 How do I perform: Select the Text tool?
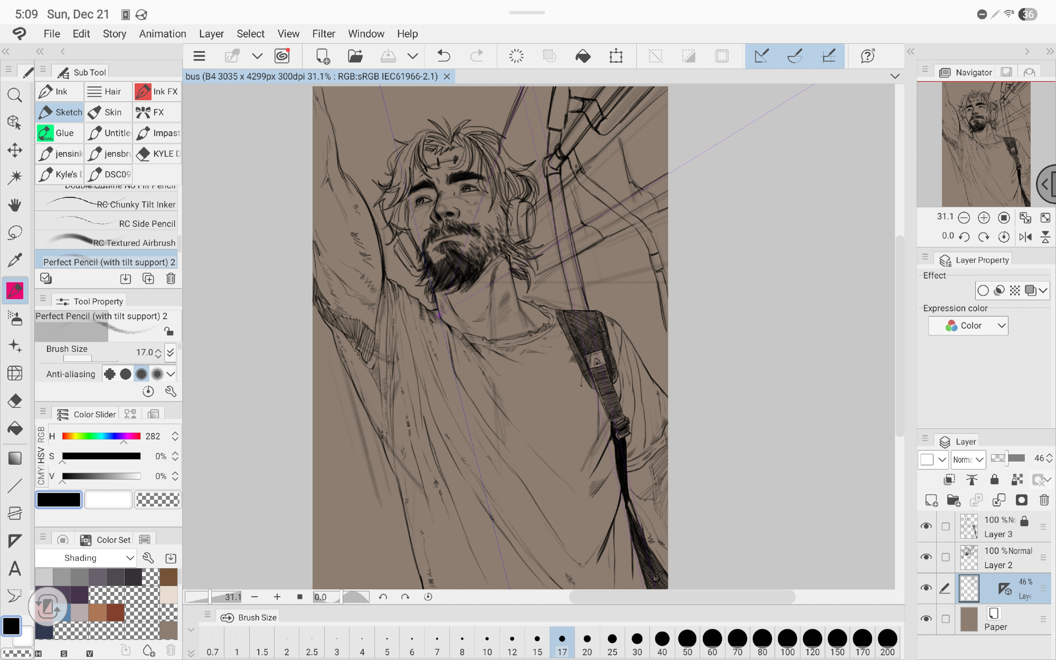pyautogui.click(x=15, y=569)
